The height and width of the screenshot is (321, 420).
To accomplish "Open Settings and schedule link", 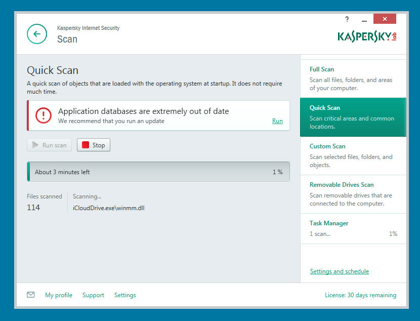I will (x=340, y=271).
